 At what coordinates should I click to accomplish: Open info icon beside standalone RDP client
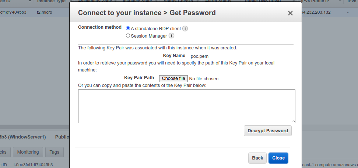tap(185, 29)
